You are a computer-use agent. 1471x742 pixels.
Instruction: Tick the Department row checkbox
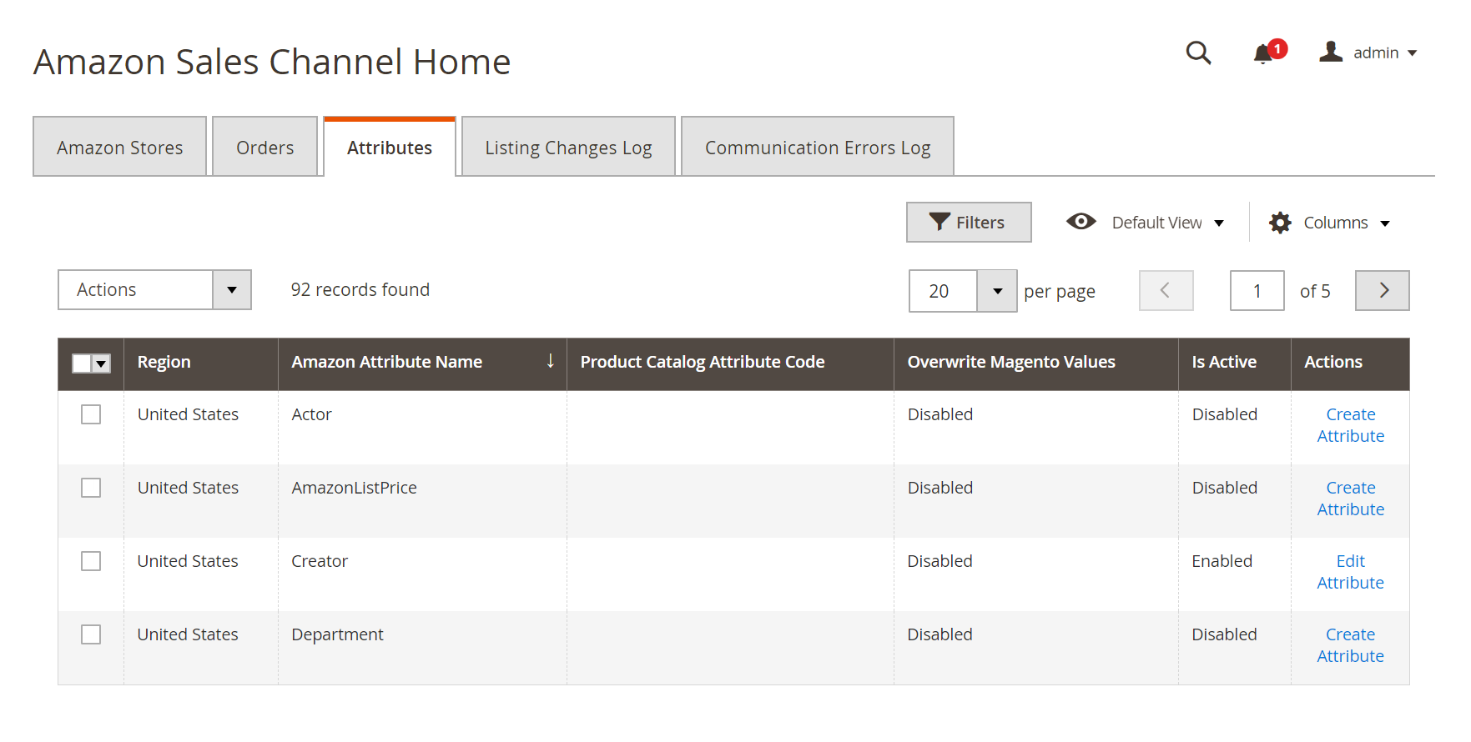(91, 634)
